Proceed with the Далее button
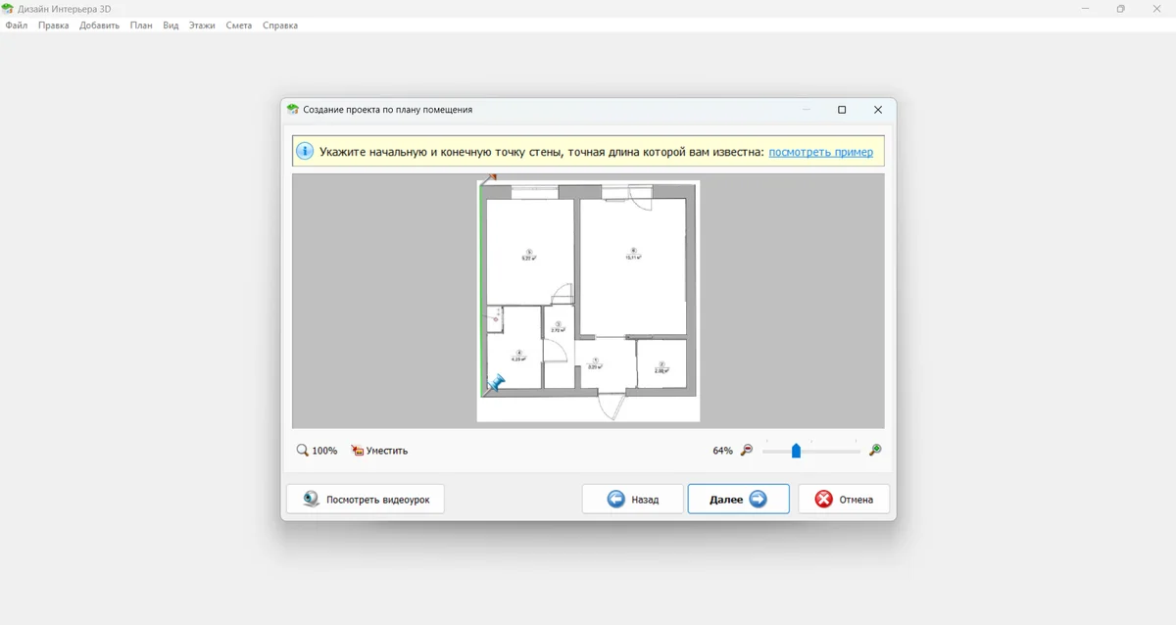This screenshot has width=1176, height=625. pyautogui.click(x=738, y=500)
